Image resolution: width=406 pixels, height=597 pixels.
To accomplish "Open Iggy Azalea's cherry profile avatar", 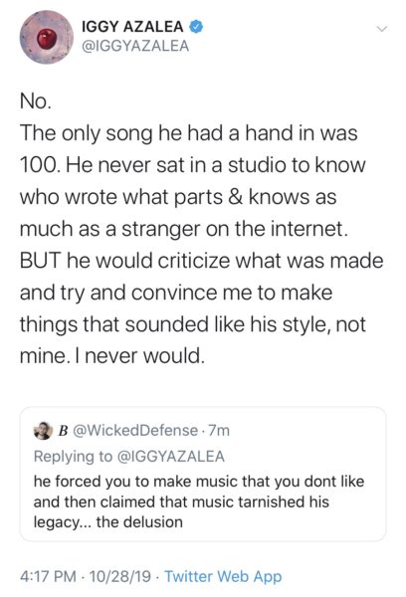I will pos(47,38).
